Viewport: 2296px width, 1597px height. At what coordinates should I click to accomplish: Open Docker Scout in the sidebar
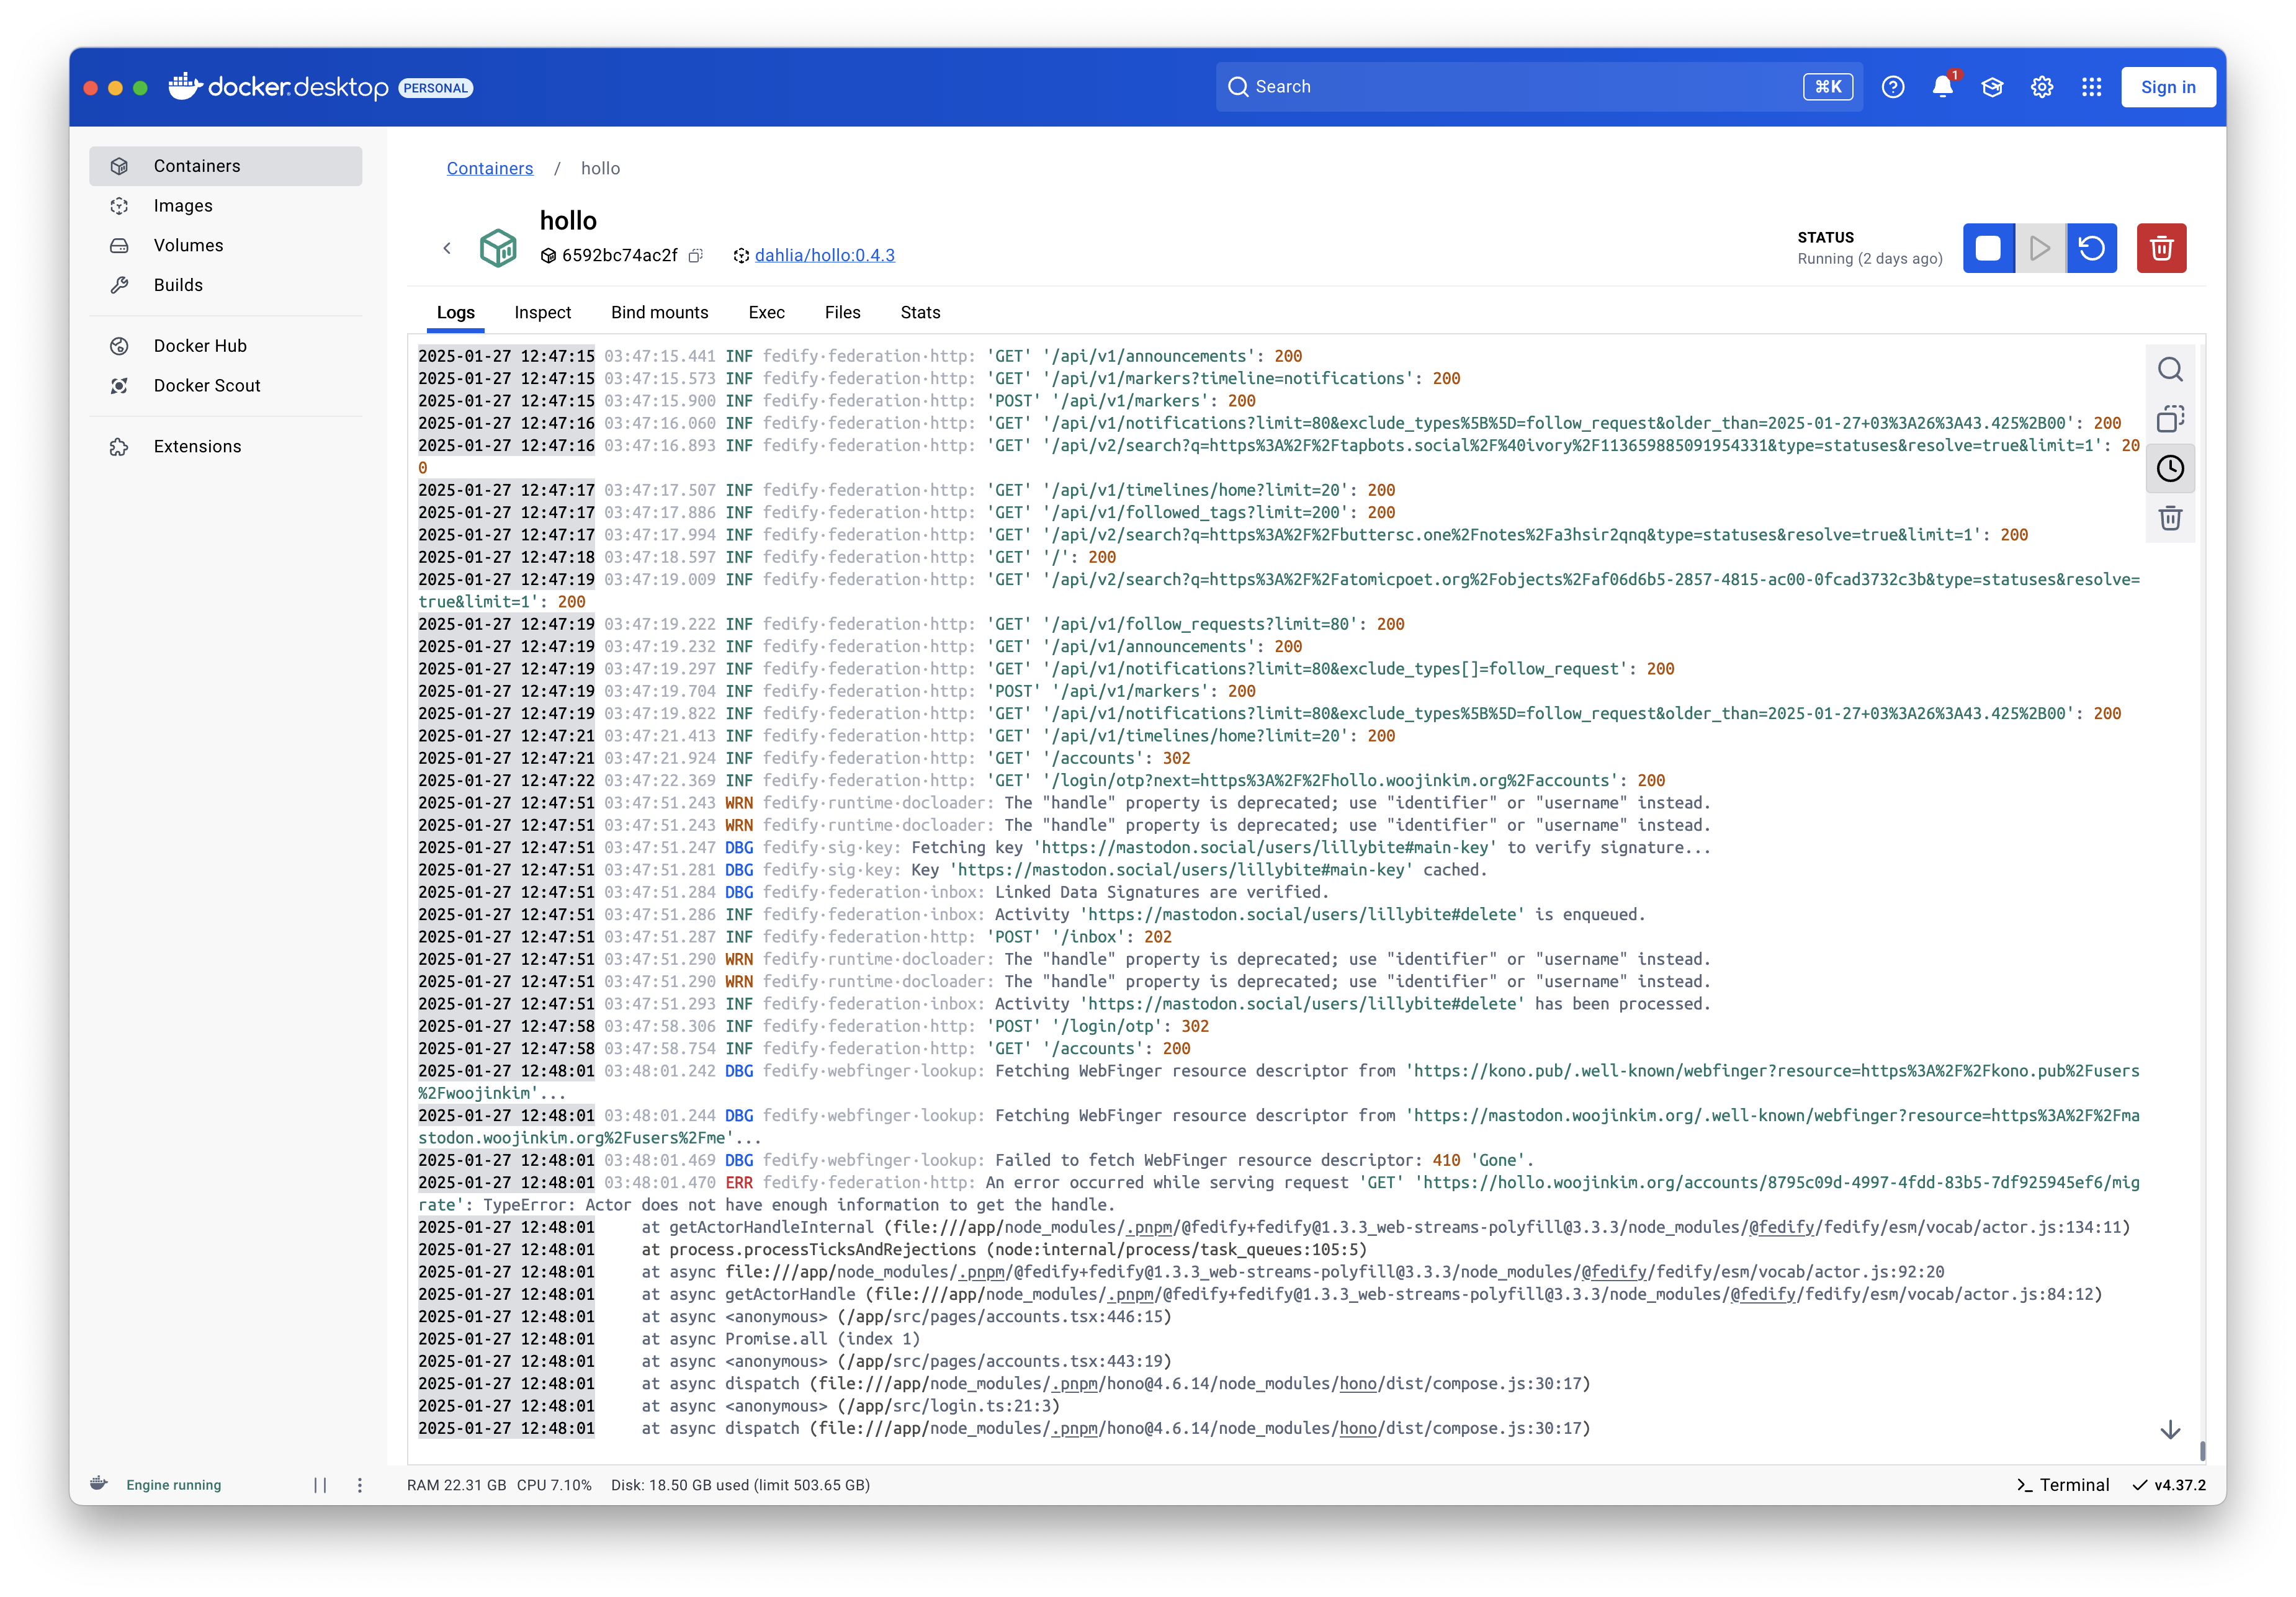point(226,385)
